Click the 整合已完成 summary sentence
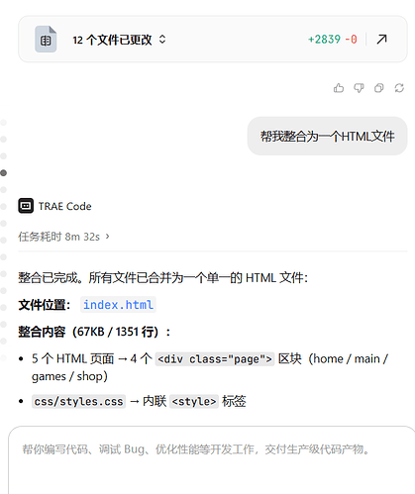Screen dimensions: 415x494 (x=163, y=277)
